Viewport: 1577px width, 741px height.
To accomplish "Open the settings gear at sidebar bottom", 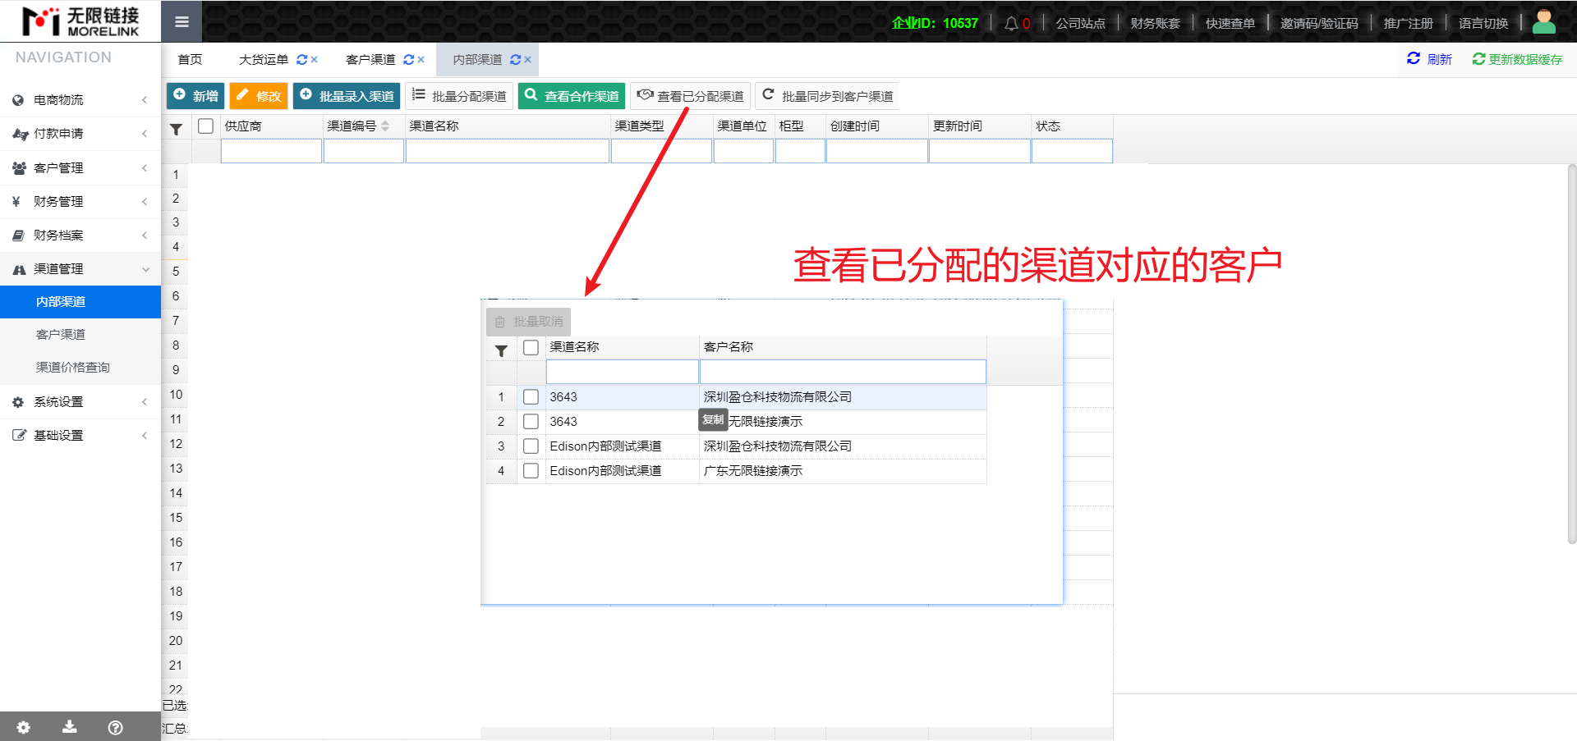I will coord(23,727).
